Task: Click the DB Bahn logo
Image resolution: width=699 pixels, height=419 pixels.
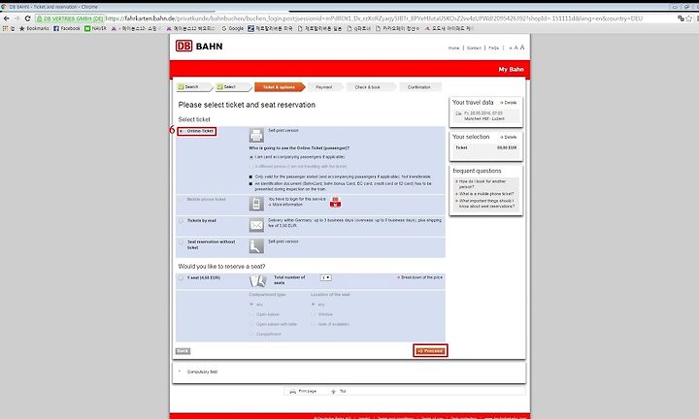Action: 199,46
